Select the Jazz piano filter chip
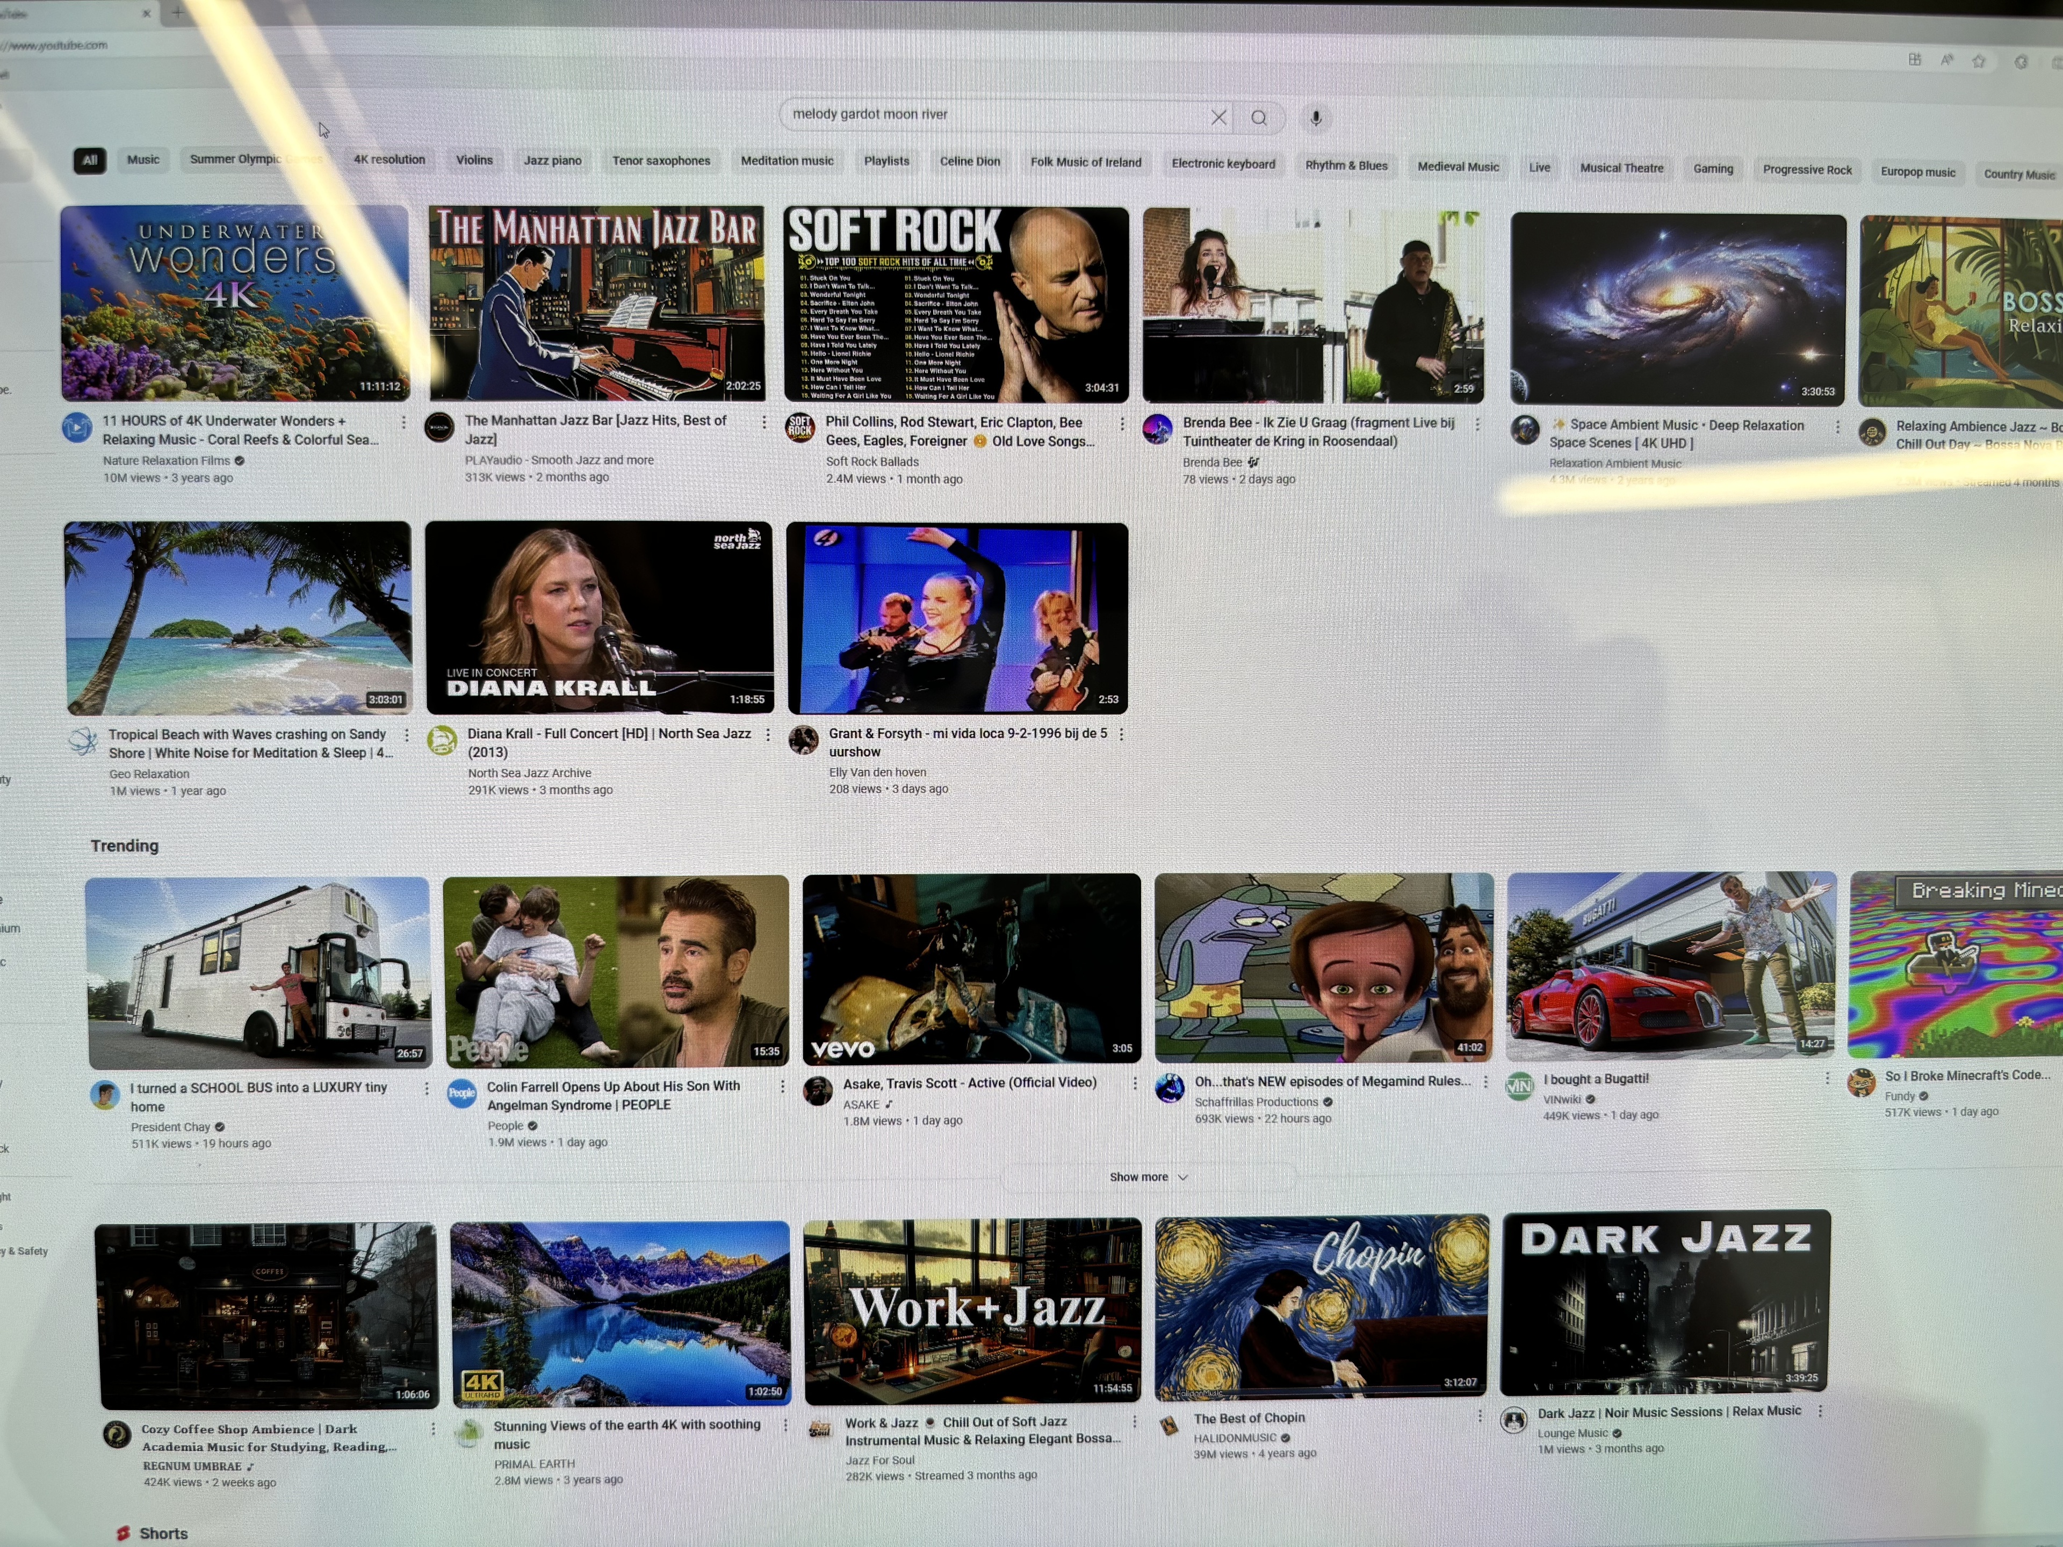 pos(552,161)
